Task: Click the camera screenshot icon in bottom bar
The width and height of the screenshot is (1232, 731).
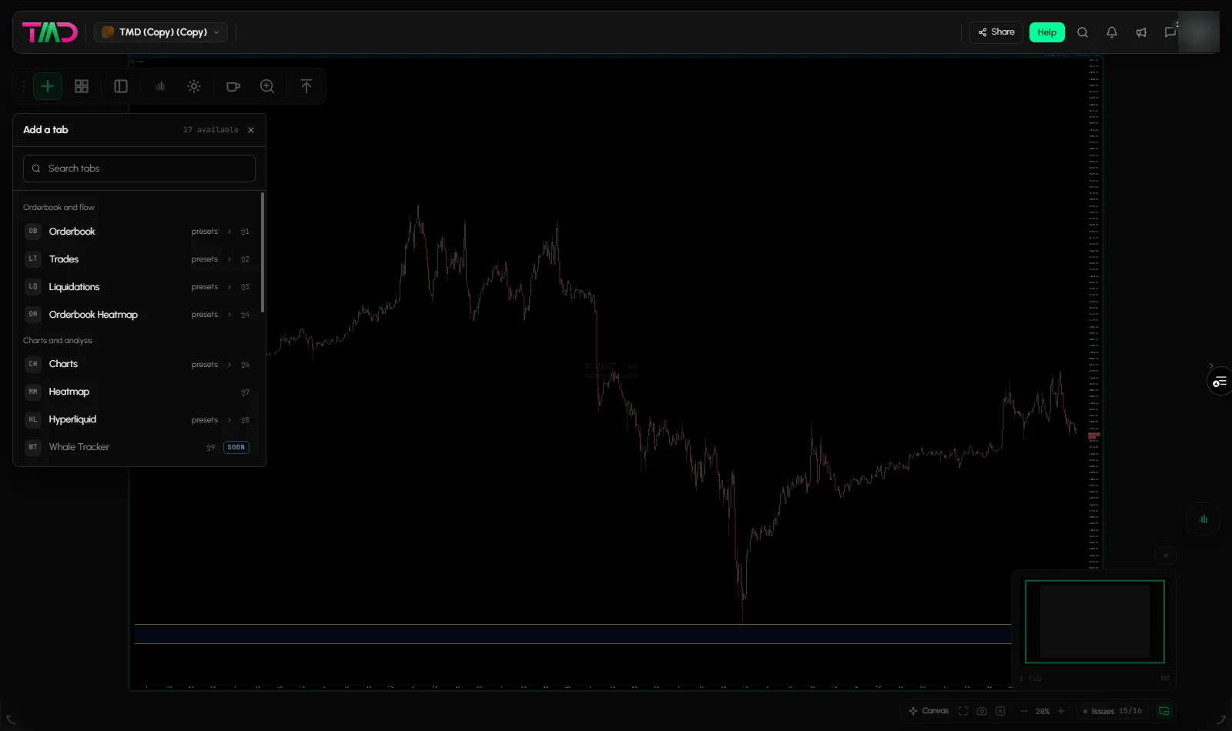Action: click(x=982, y=711)
